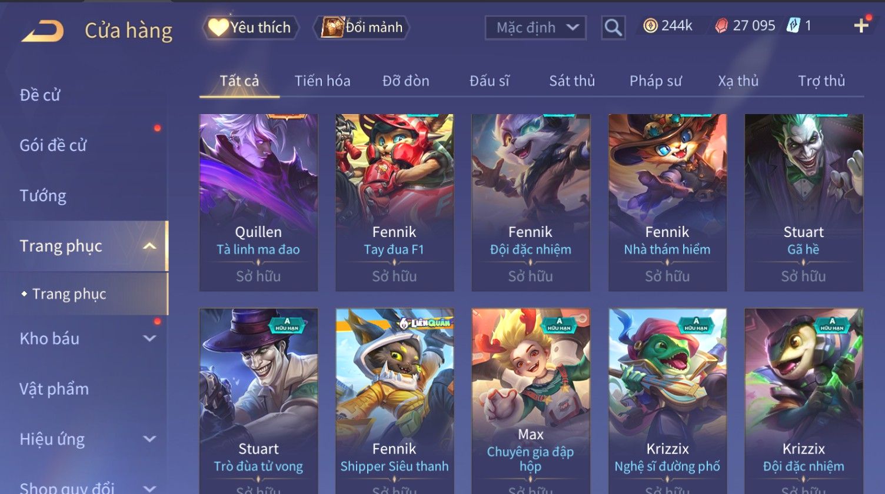Select the Tiến hóa tab
885x494 pixels.
[322, 81]
